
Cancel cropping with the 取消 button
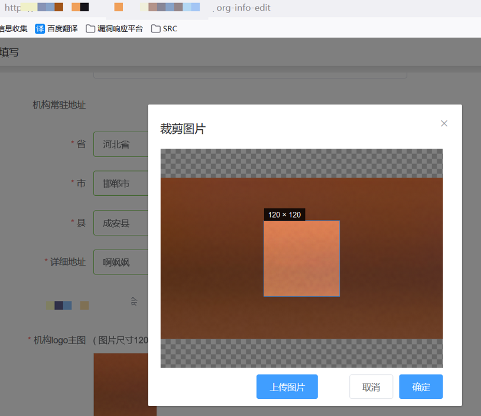(370, 387)
